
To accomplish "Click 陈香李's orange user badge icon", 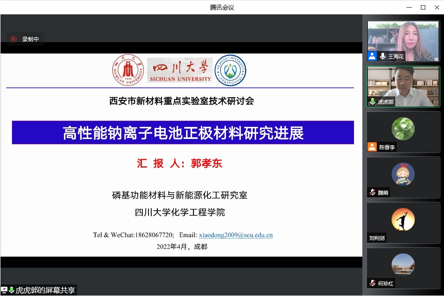I will click(x=372, y=147).
